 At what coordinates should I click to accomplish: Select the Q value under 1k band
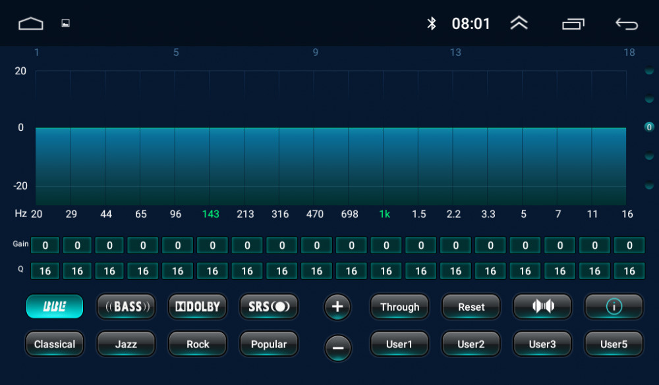tap(386, 271)
